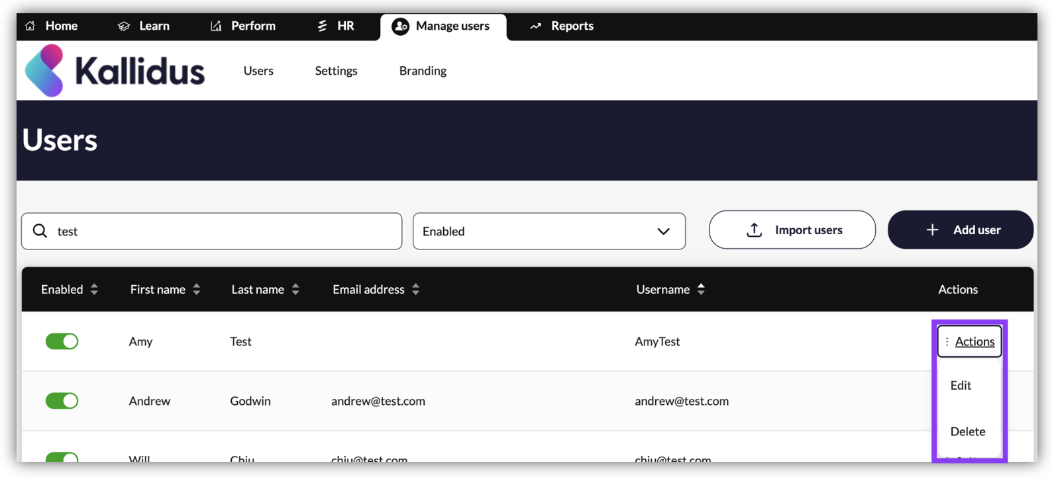Image resolution: width=1052 pixels, height=479 pixels.
Task: Toggle enabled switch for Will Chiu
Action: [62, 457]
